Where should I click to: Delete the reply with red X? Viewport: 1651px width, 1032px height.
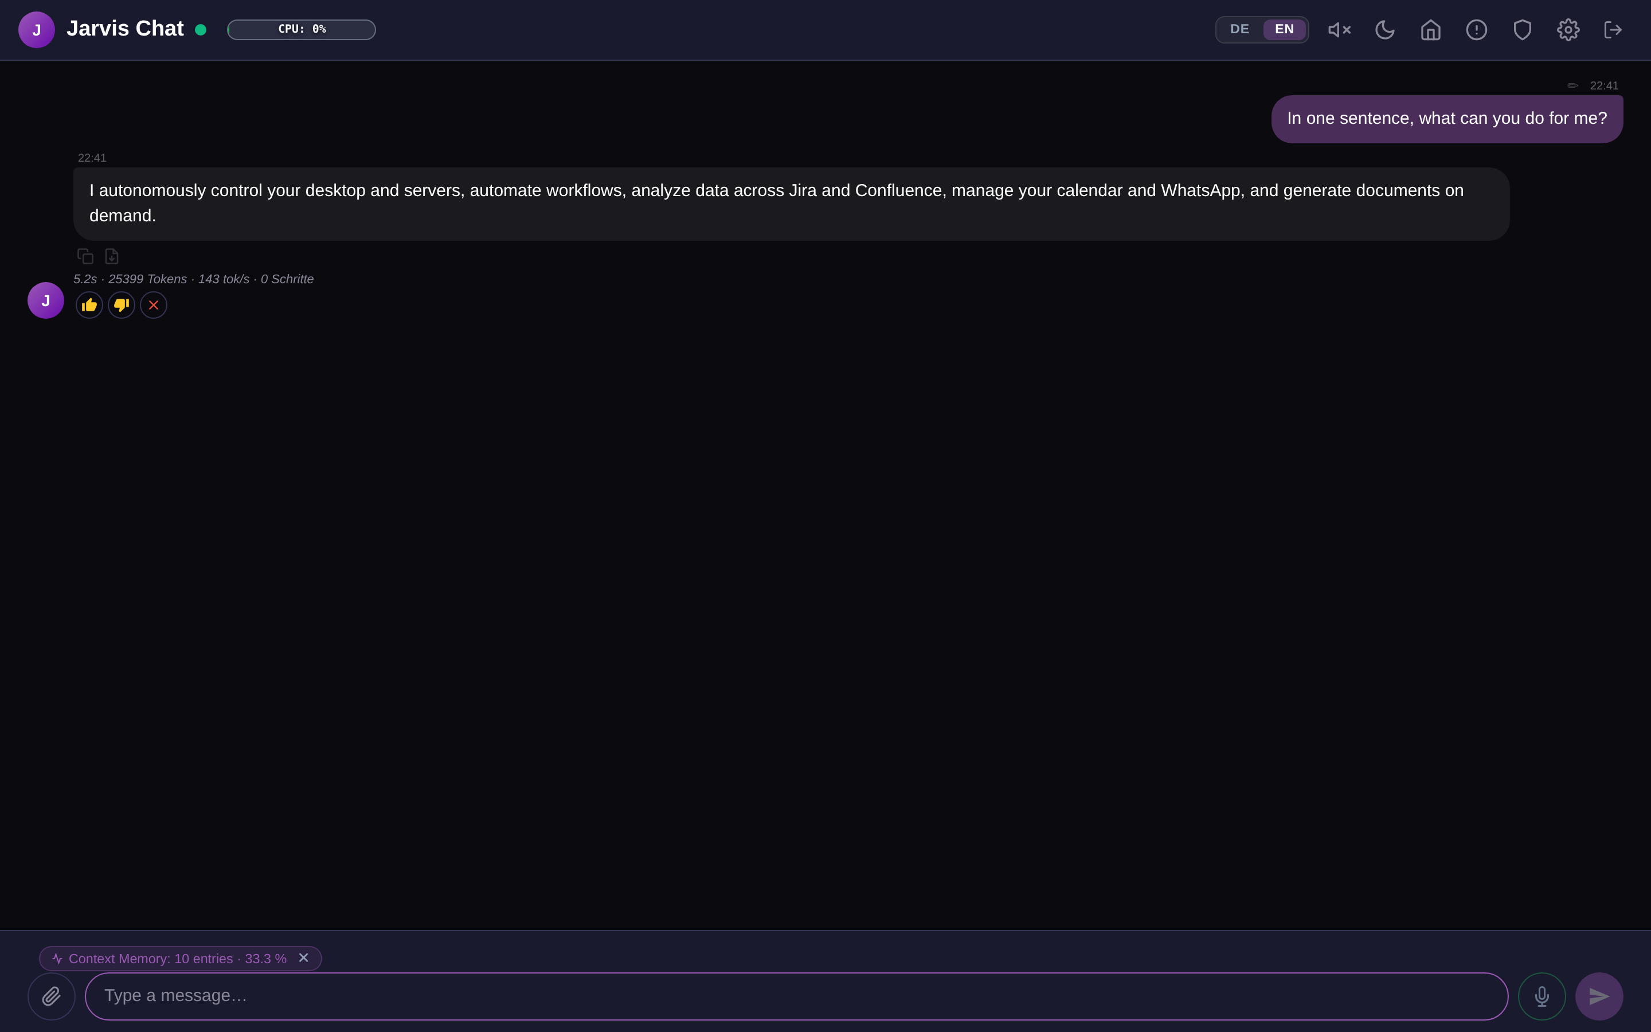(154, 305)
